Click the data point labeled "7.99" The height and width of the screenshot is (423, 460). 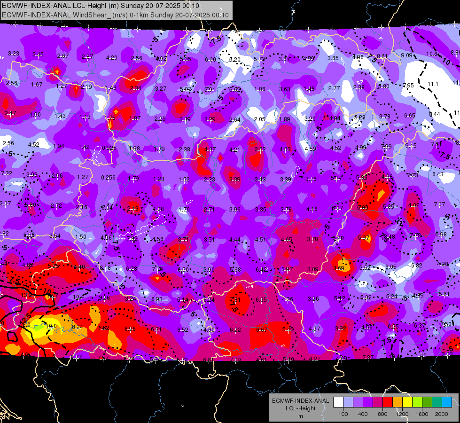click(x=386, y=147)
